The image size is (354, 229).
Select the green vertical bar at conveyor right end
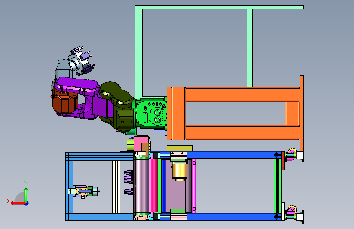(x=278, y=186)
